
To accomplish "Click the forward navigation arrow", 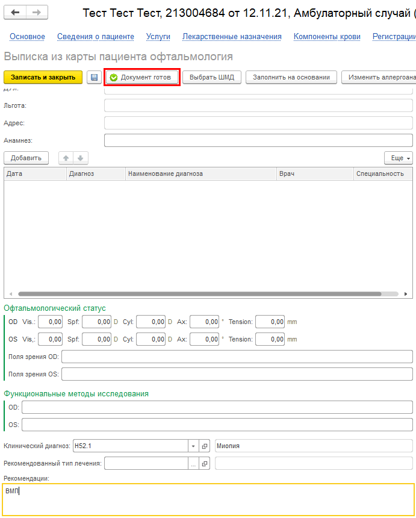I will coord(37,13).
